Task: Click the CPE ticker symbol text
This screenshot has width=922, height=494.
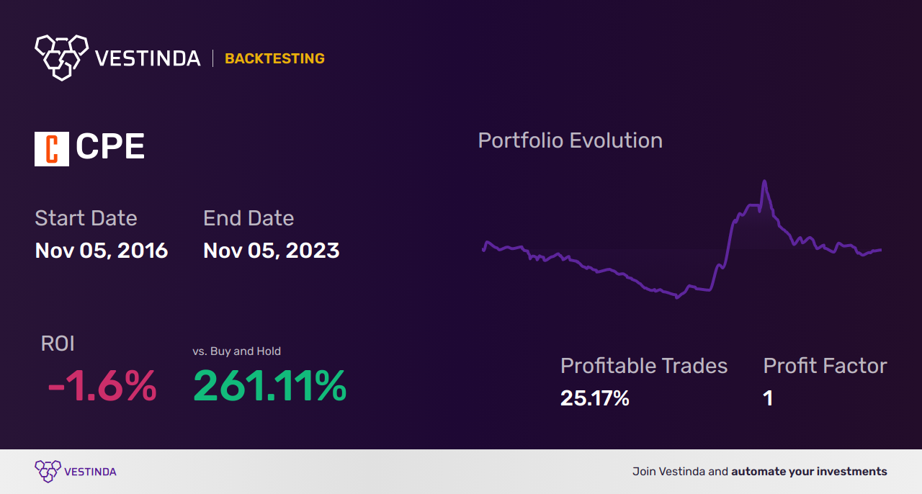Action: (110, 148)
